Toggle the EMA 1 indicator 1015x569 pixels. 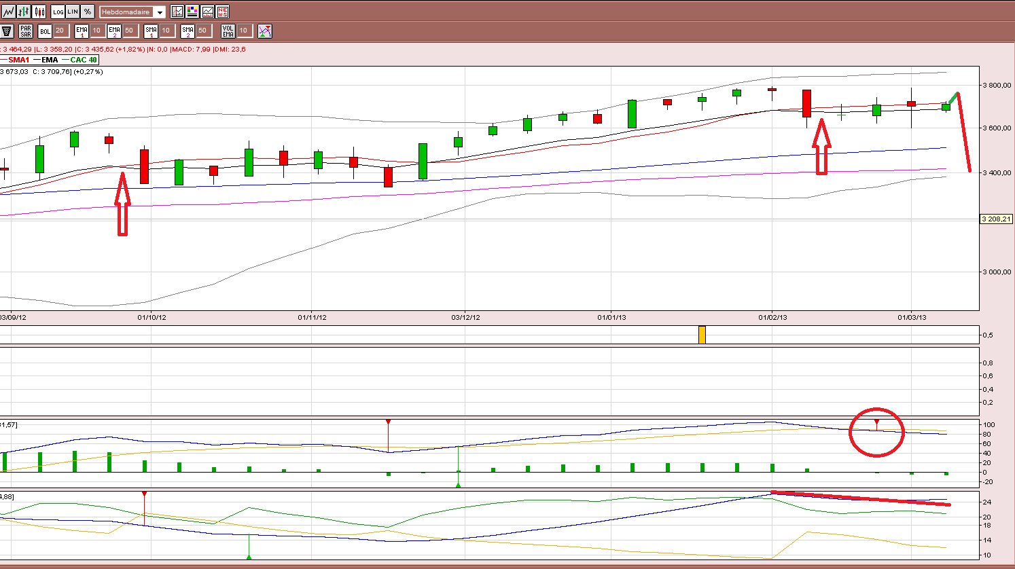82,31
